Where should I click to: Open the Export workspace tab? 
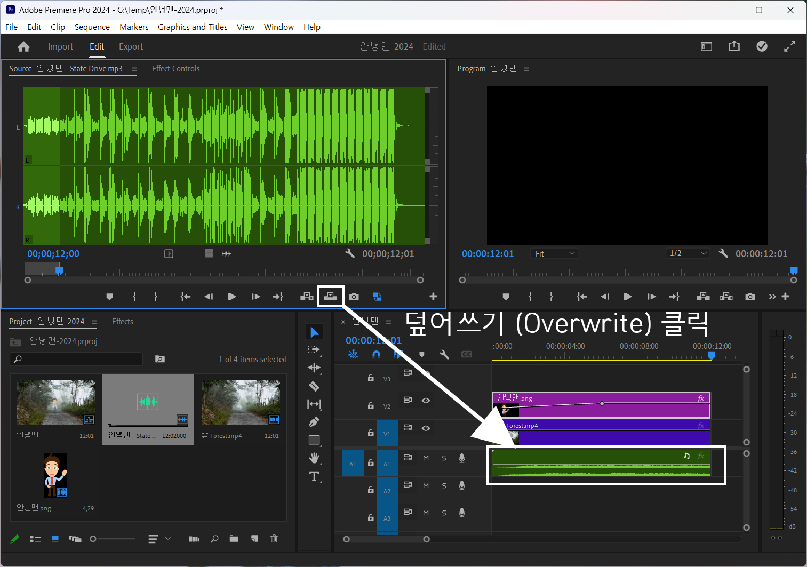[x=131, y=47]
